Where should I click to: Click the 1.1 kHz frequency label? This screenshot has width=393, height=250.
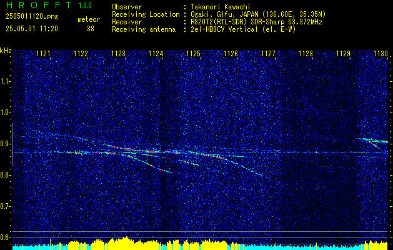(x=4, y=81)
